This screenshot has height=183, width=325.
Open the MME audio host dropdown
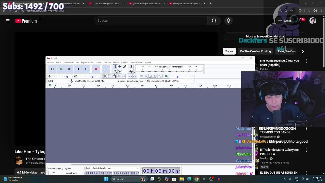pos(58,81)
